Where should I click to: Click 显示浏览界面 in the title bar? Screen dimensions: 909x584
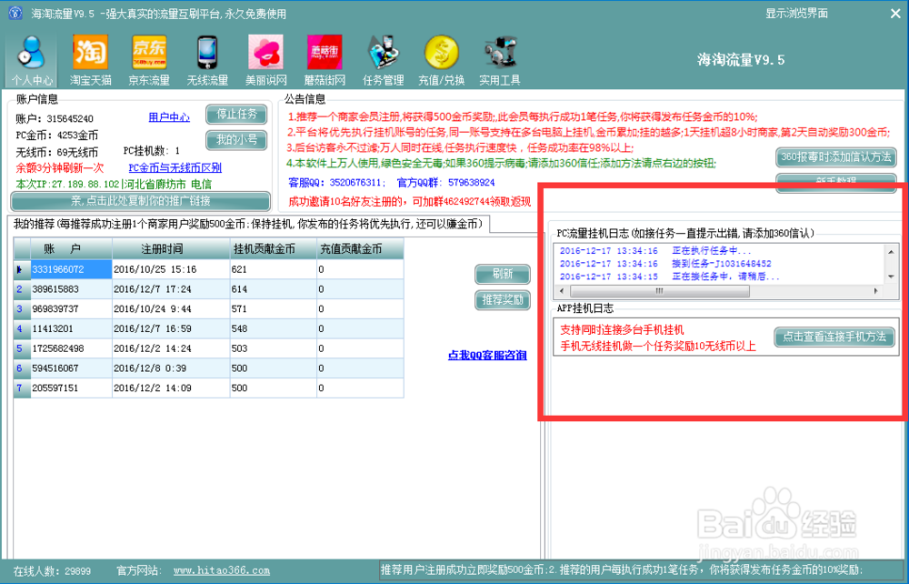[796, 14]
